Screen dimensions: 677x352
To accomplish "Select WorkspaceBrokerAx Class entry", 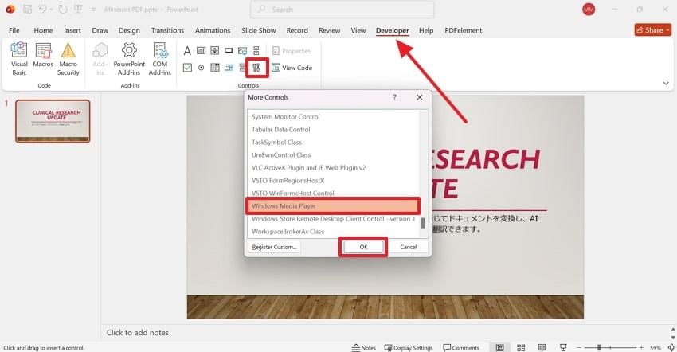I will coord(333,232).
